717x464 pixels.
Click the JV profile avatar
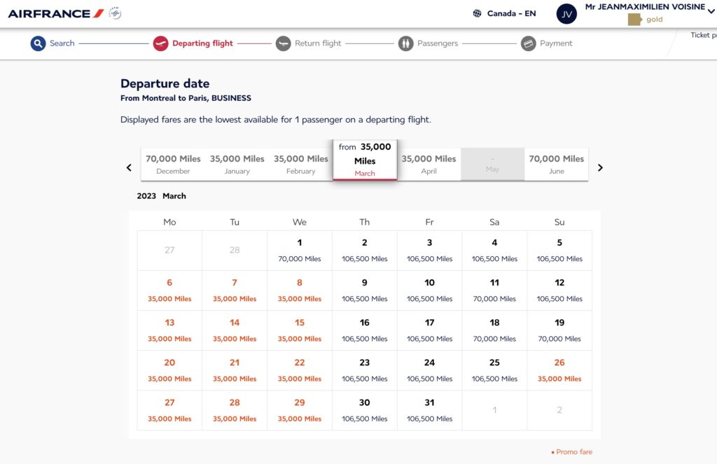click(x=566, y=14)
